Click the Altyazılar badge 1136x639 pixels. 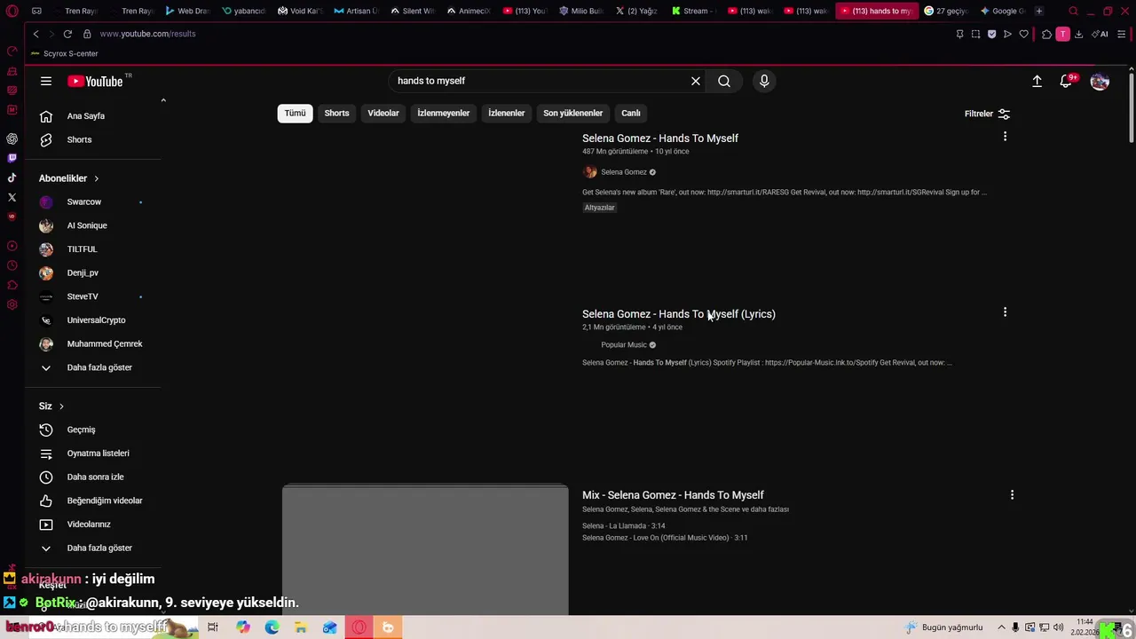coord(599,208)
